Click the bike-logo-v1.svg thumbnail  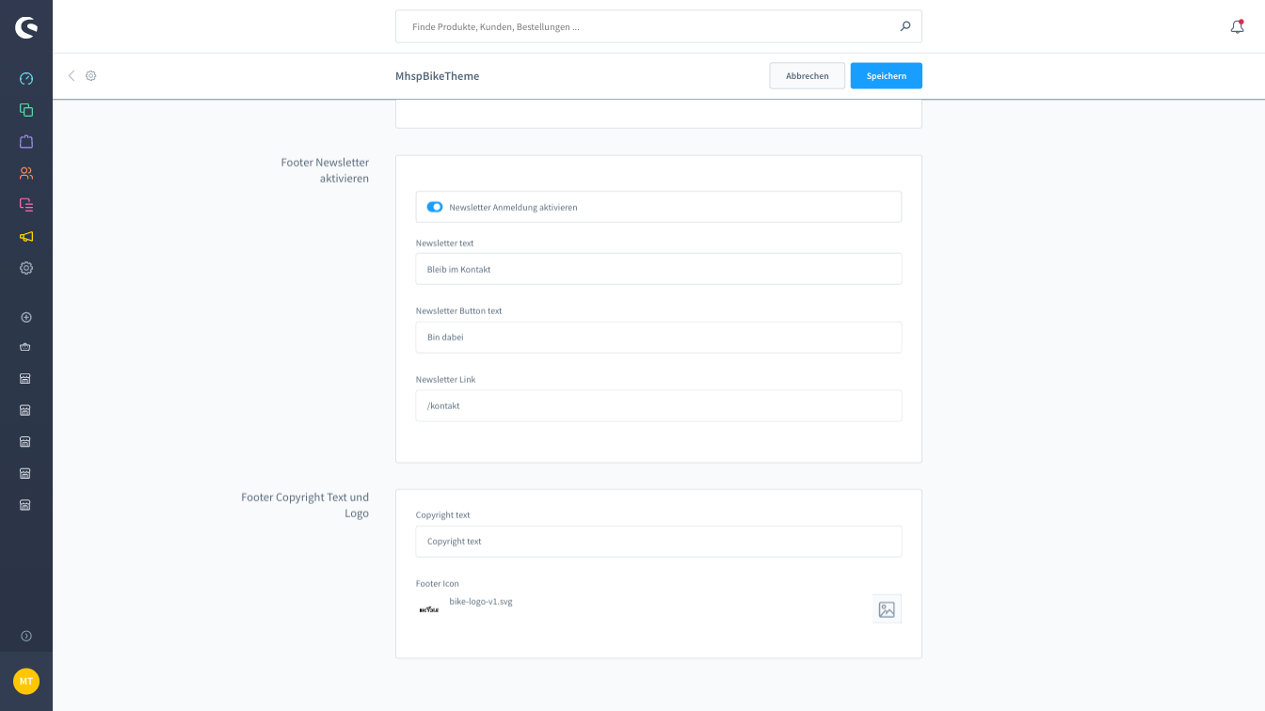(x=429, y=609)
